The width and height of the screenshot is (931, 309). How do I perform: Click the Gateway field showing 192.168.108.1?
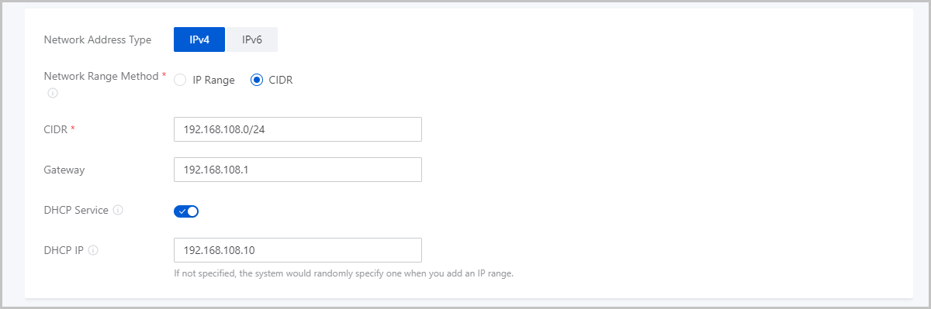click(x=298, y=170)
